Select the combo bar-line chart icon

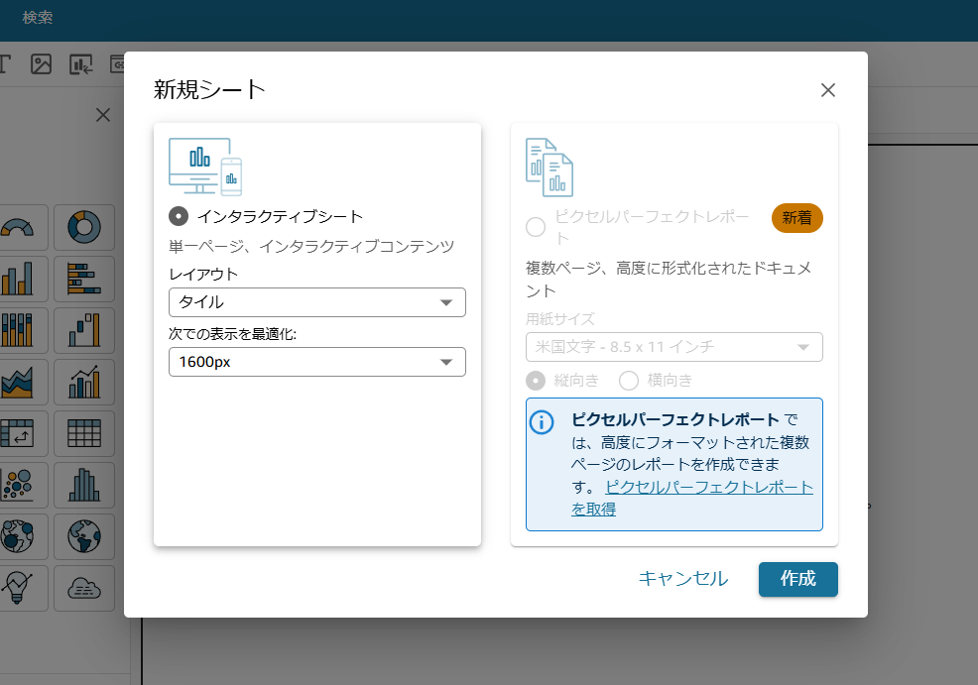pos(84,382)
